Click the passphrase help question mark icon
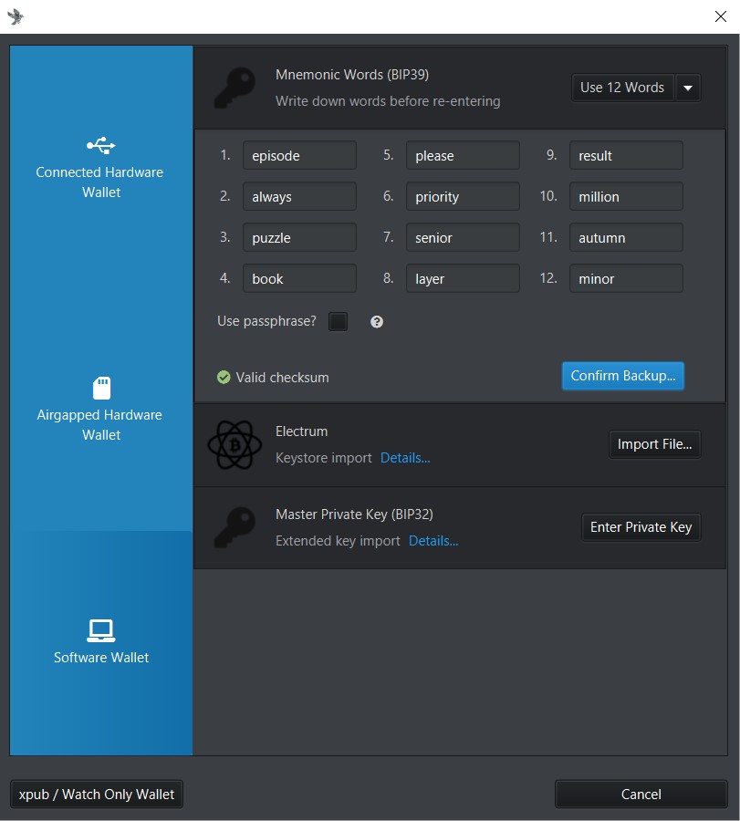 (377, 322)
